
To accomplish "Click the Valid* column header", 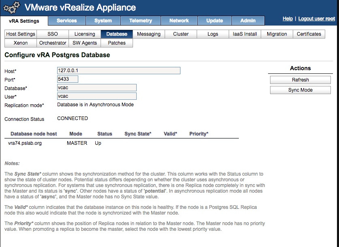I will click(170, 134).
